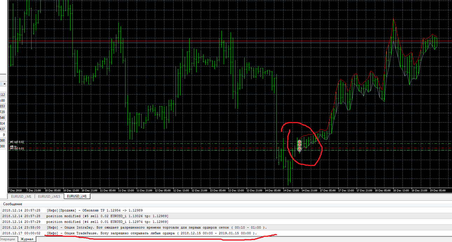452x242 pixels.
Task: Click '17 Dec 05:00' on time axis
Action: [x=328, y=191]
